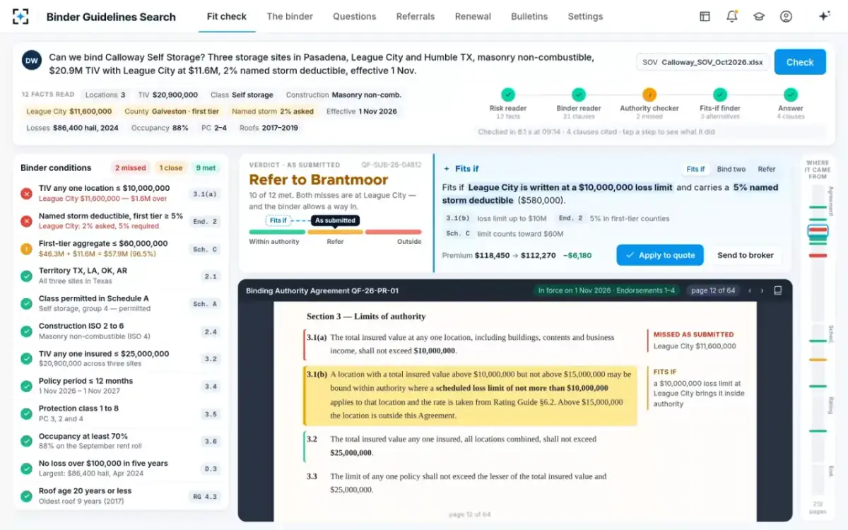This screenshot has width=848, height=530.
Task: Open the book view icon in binder viewer
Action: 778,290
